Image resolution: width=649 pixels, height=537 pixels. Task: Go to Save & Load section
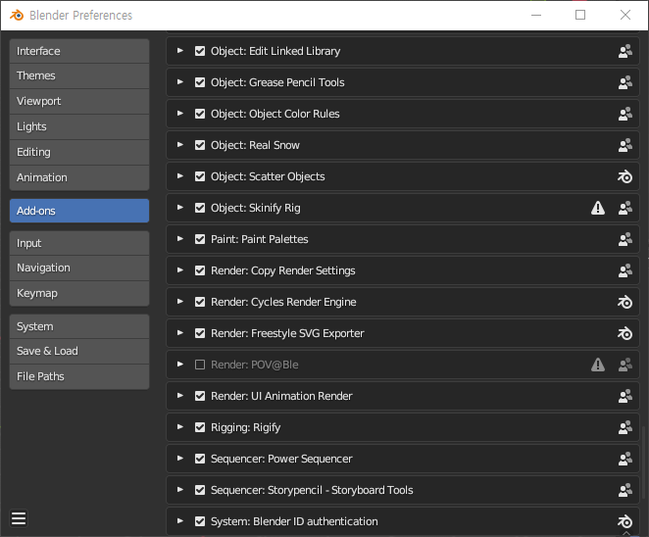coord(79,351)
